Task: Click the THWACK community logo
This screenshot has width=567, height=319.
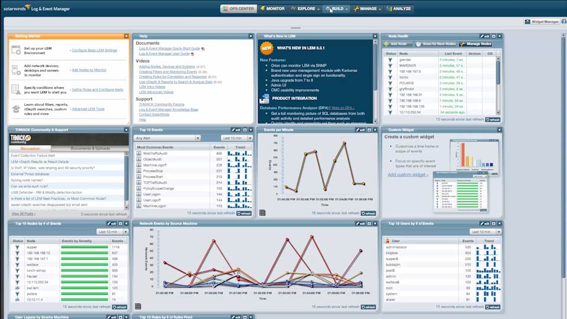Action: point(21,139)
